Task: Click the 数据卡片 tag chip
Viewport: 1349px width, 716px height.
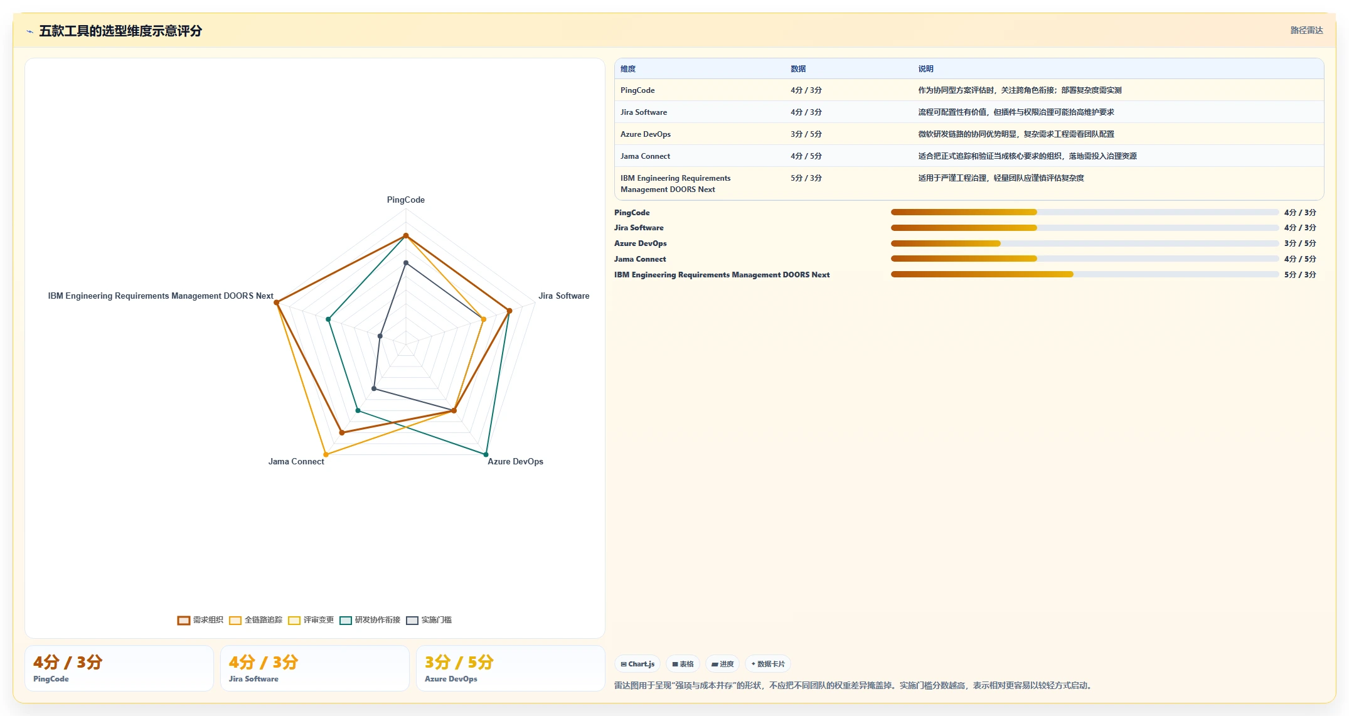Action: (768, 664)
